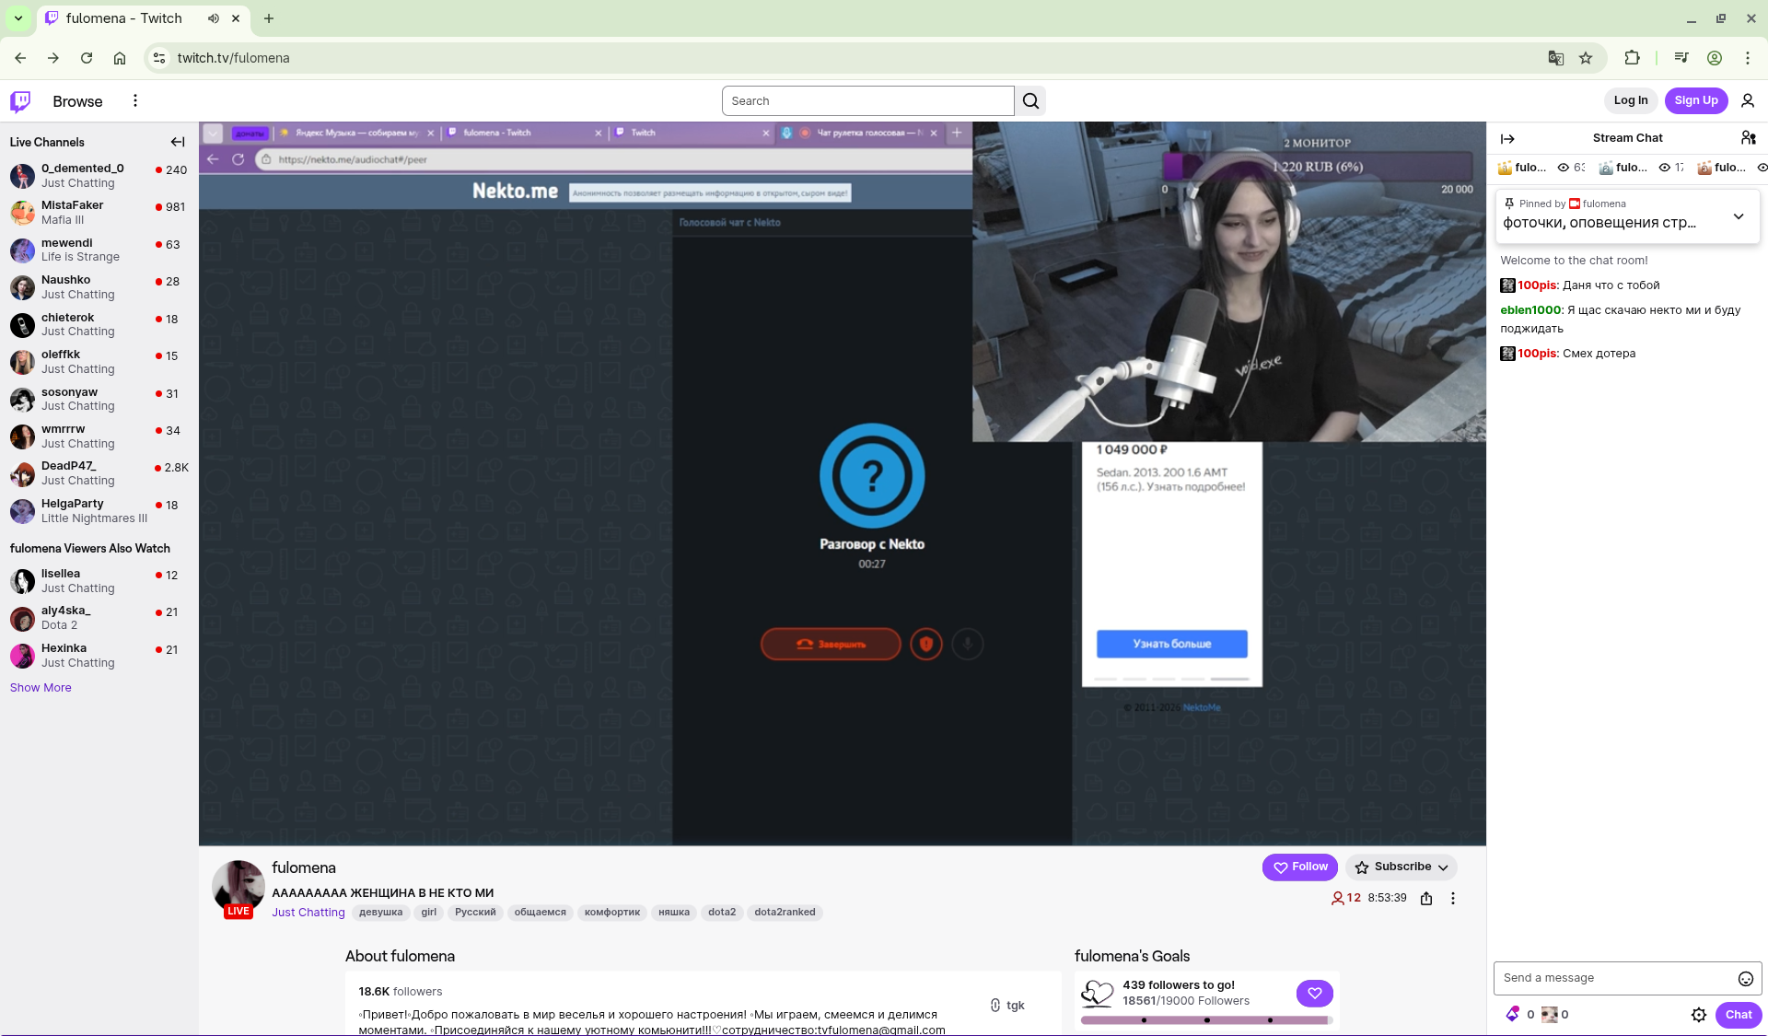Open the emote picker in chat
The width and height of the screenshot is (1768, 1036).
tap(1745, 978)
